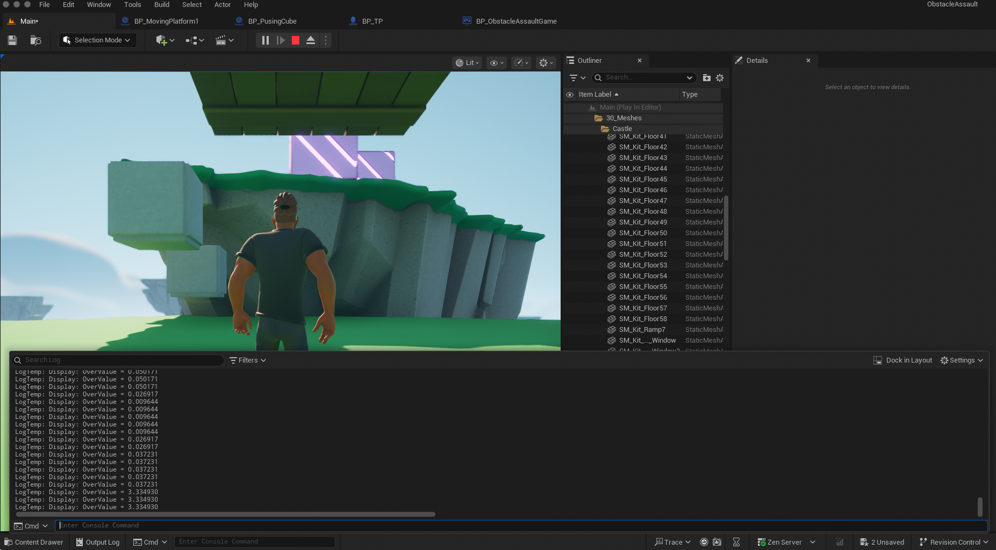Open the Lit view mode dropdown
The height and width of the screenshot is (550, 996).
pos(467,63)
